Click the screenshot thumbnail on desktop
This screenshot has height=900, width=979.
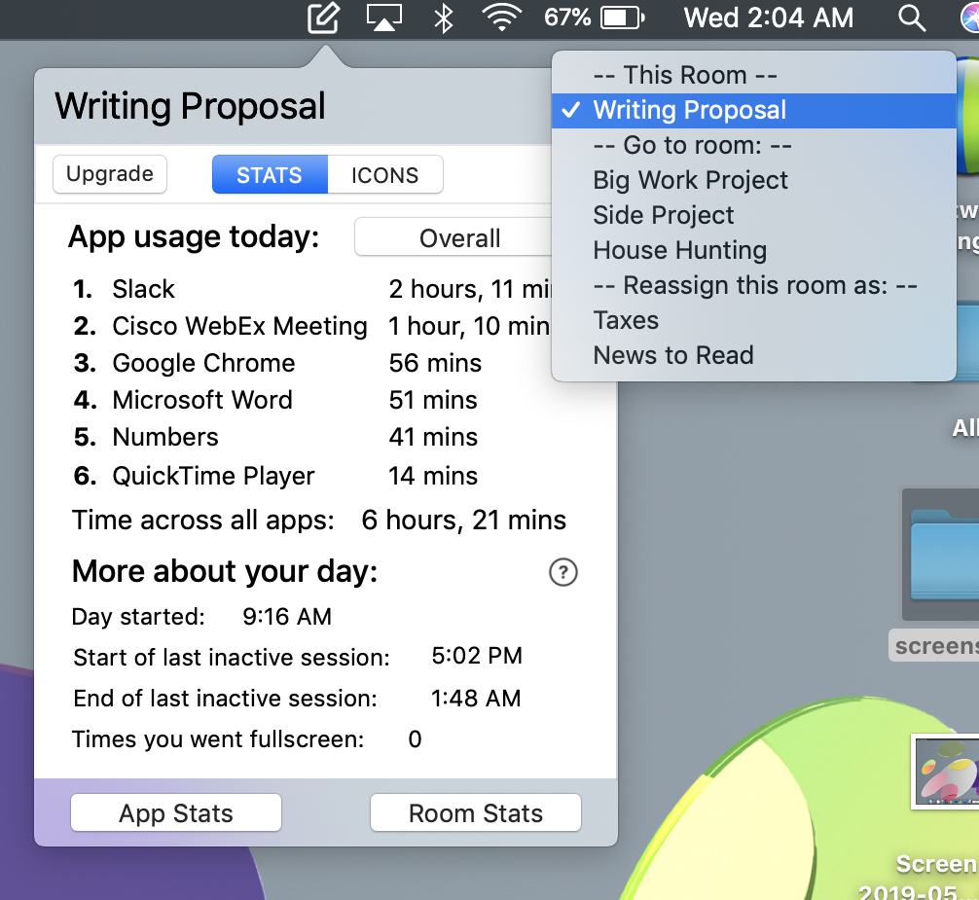pyautogui.click(x=946, y=772)
